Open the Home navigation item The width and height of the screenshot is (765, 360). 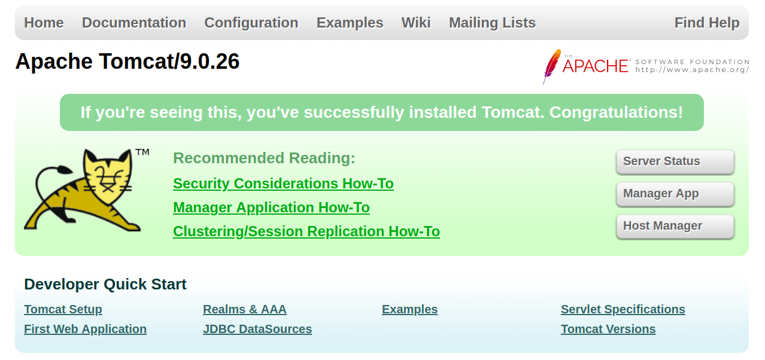coord(44,23)
